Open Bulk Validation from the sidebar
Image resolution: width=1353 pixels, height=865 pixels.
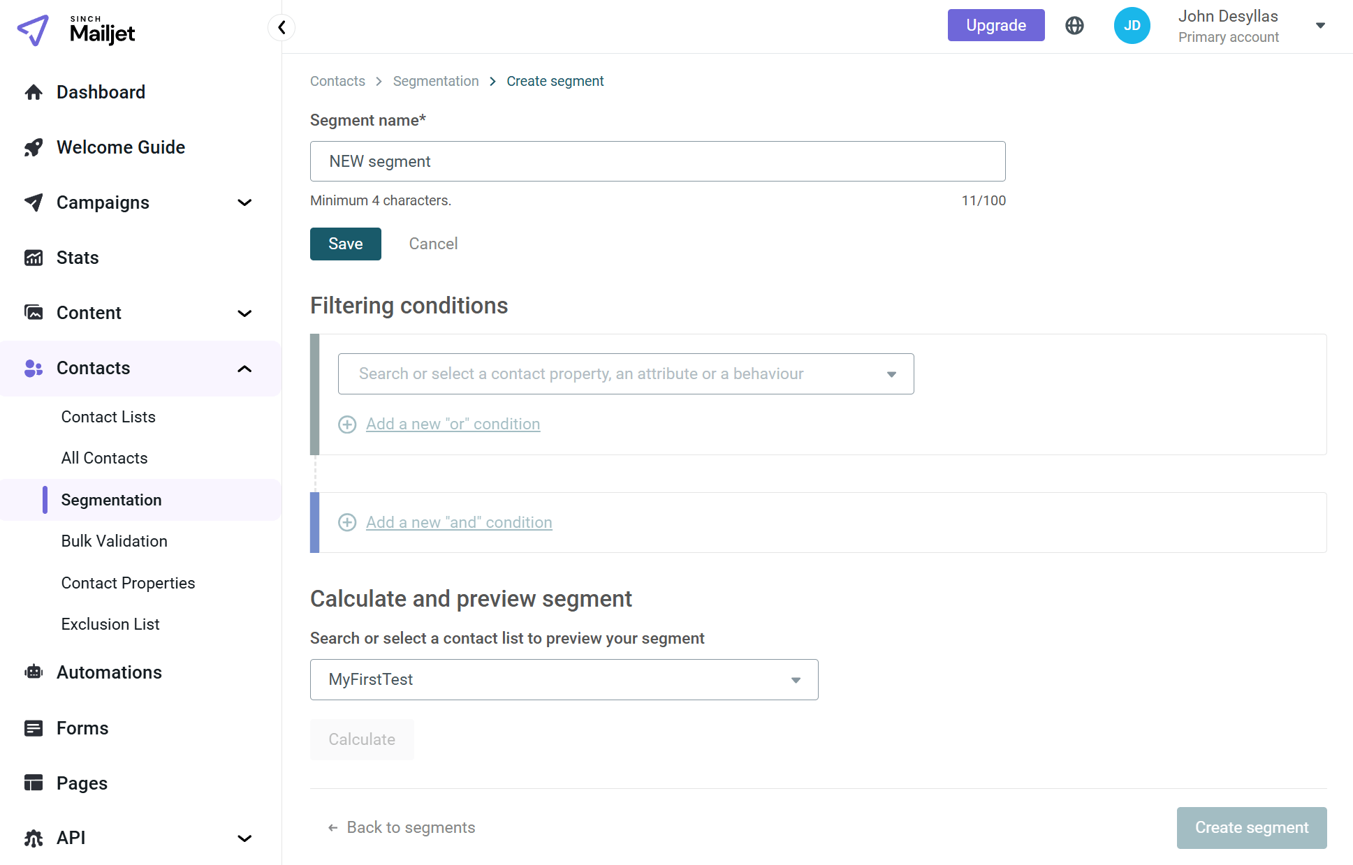click(x=114, y=540)
